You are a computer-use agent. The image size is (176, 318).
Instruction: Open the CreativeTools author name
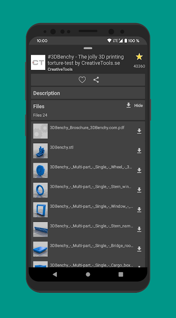click(60, 70)
